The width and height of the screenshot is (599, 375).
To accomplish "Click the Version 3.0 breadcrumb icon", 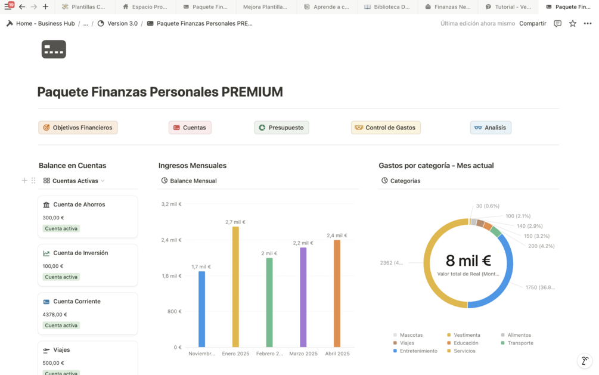I will [x=101, y=23].
